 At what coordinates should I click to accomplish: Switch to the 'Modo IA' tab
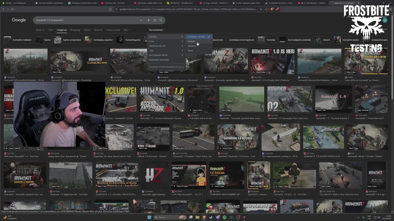pos(40,30)
